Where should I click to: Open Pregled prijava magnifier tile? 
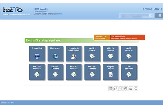(x=111, y=72)
